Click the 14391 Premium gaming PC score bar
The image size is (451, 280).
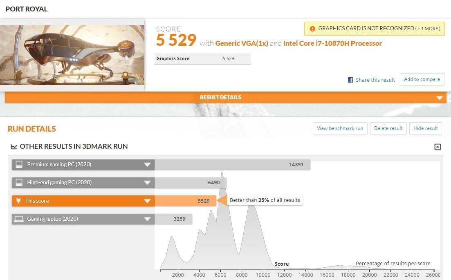232,165
